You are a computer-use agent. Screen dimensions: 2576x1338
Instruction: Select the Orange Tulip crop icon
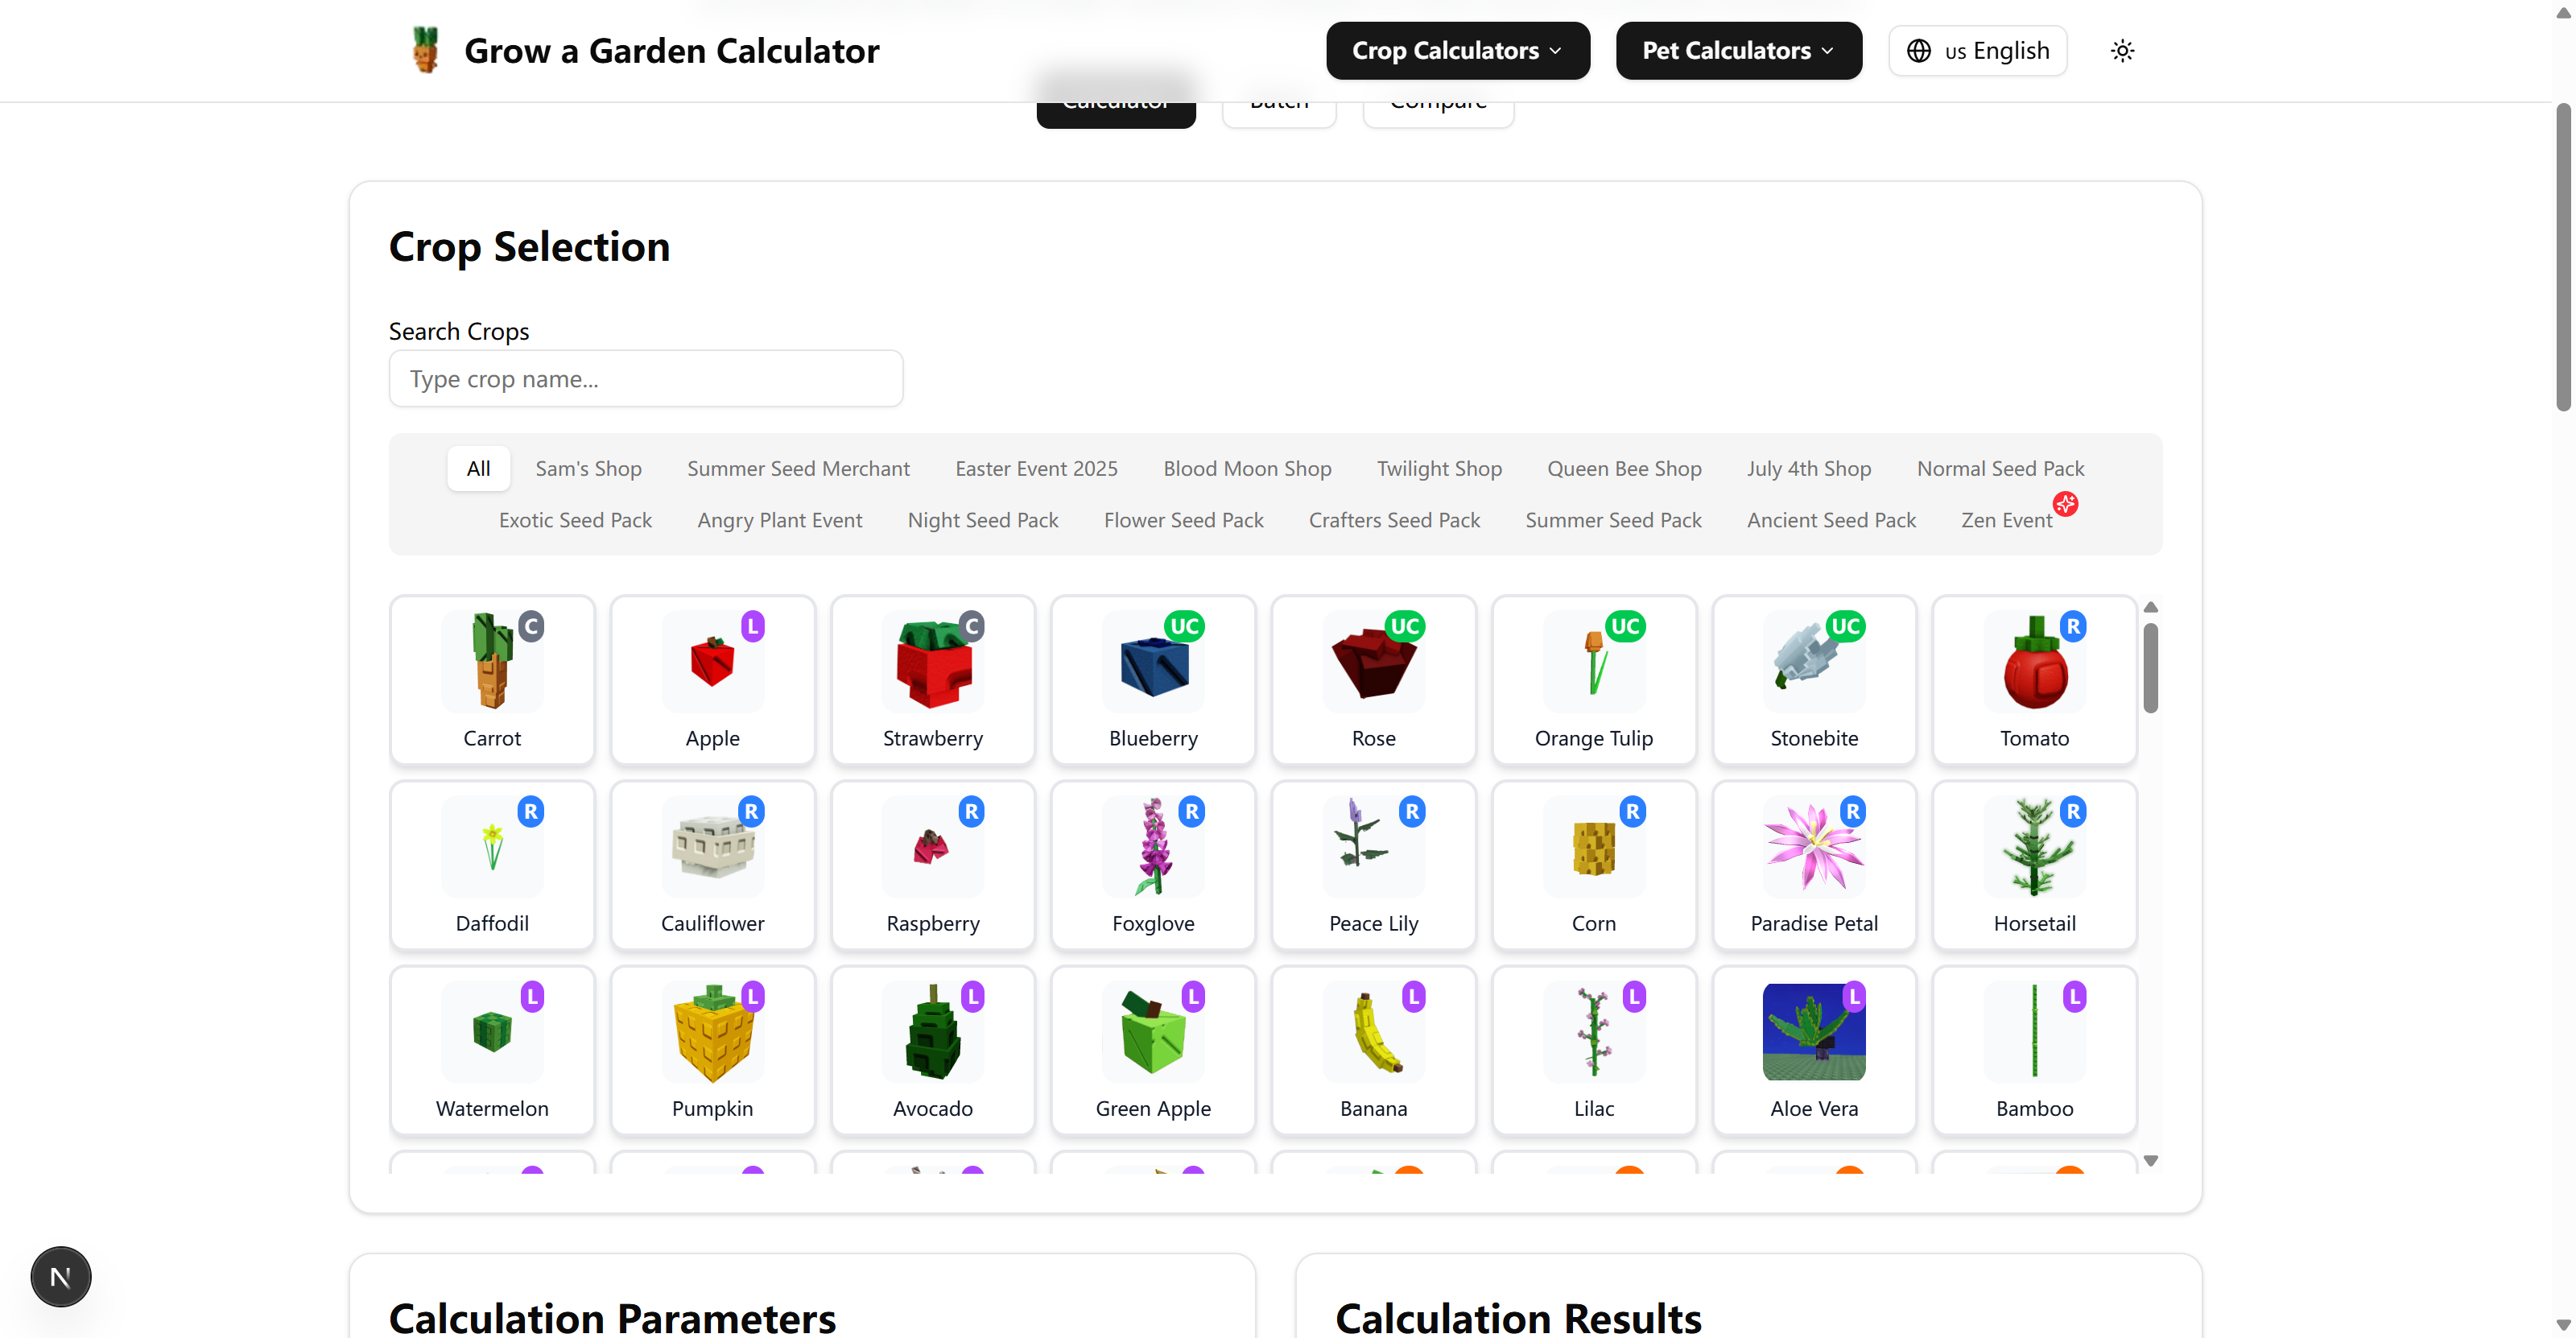coord(1593,680)
